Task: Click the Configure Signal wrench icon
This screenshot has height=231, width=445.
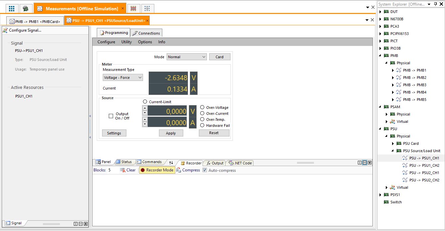Action: (5, 30)
